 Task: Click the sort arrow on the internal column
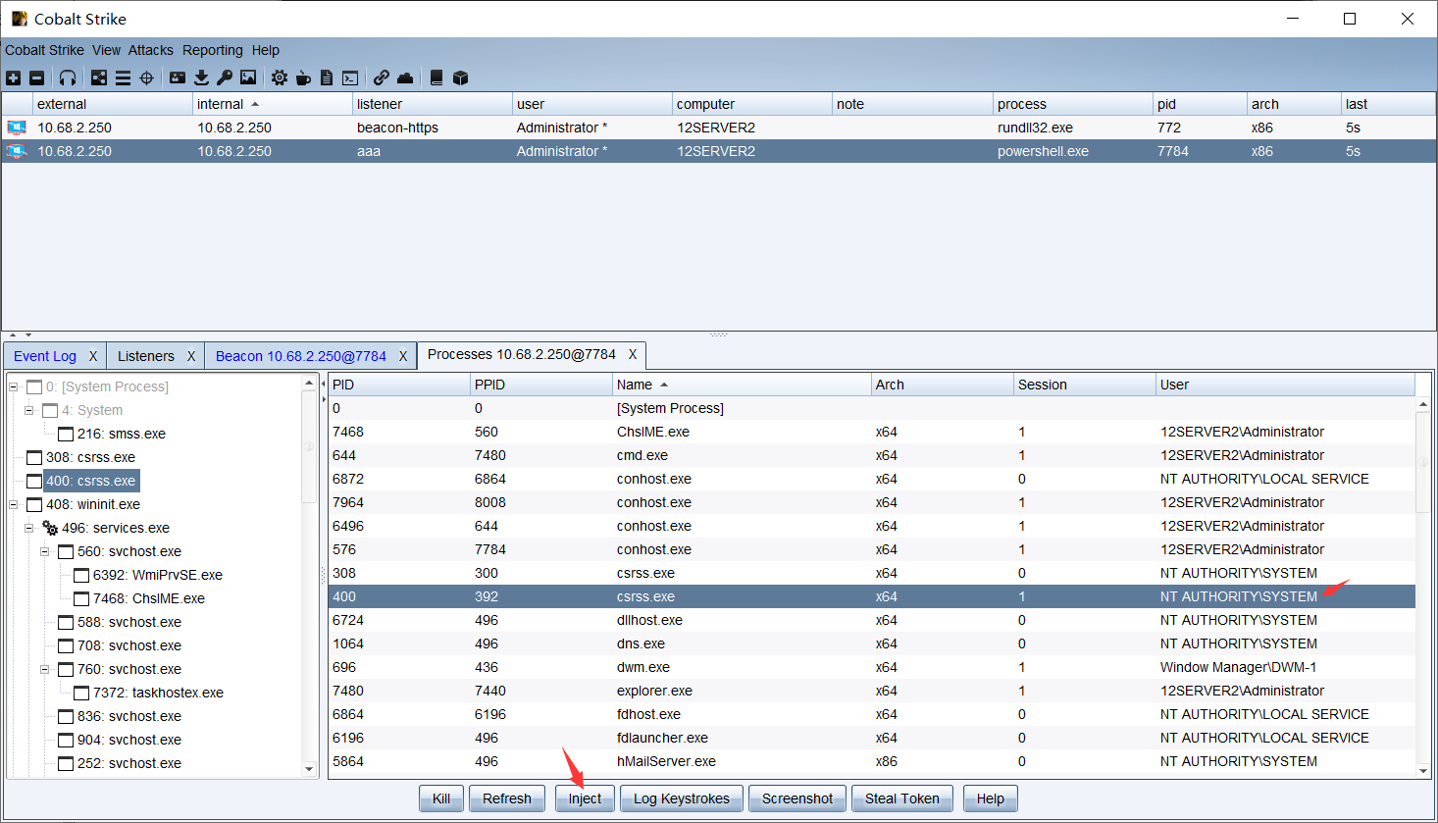click(255, 104)
